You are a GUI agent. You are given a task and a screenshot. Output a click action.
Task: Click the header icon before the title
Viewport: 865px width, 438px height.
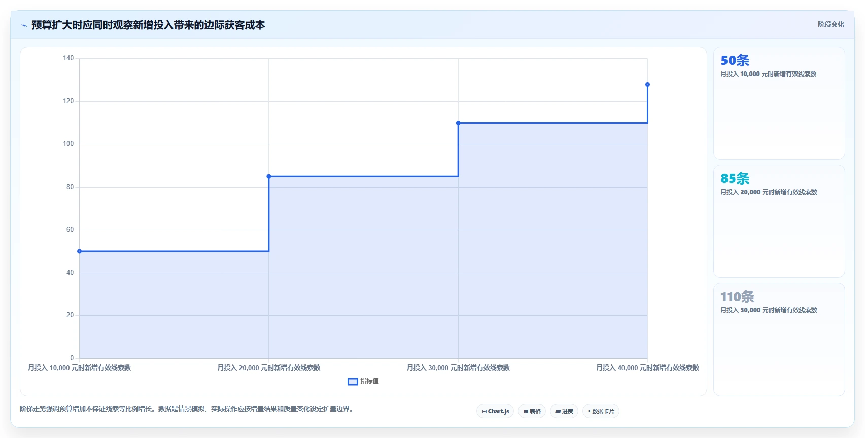[x=24, y=25]
